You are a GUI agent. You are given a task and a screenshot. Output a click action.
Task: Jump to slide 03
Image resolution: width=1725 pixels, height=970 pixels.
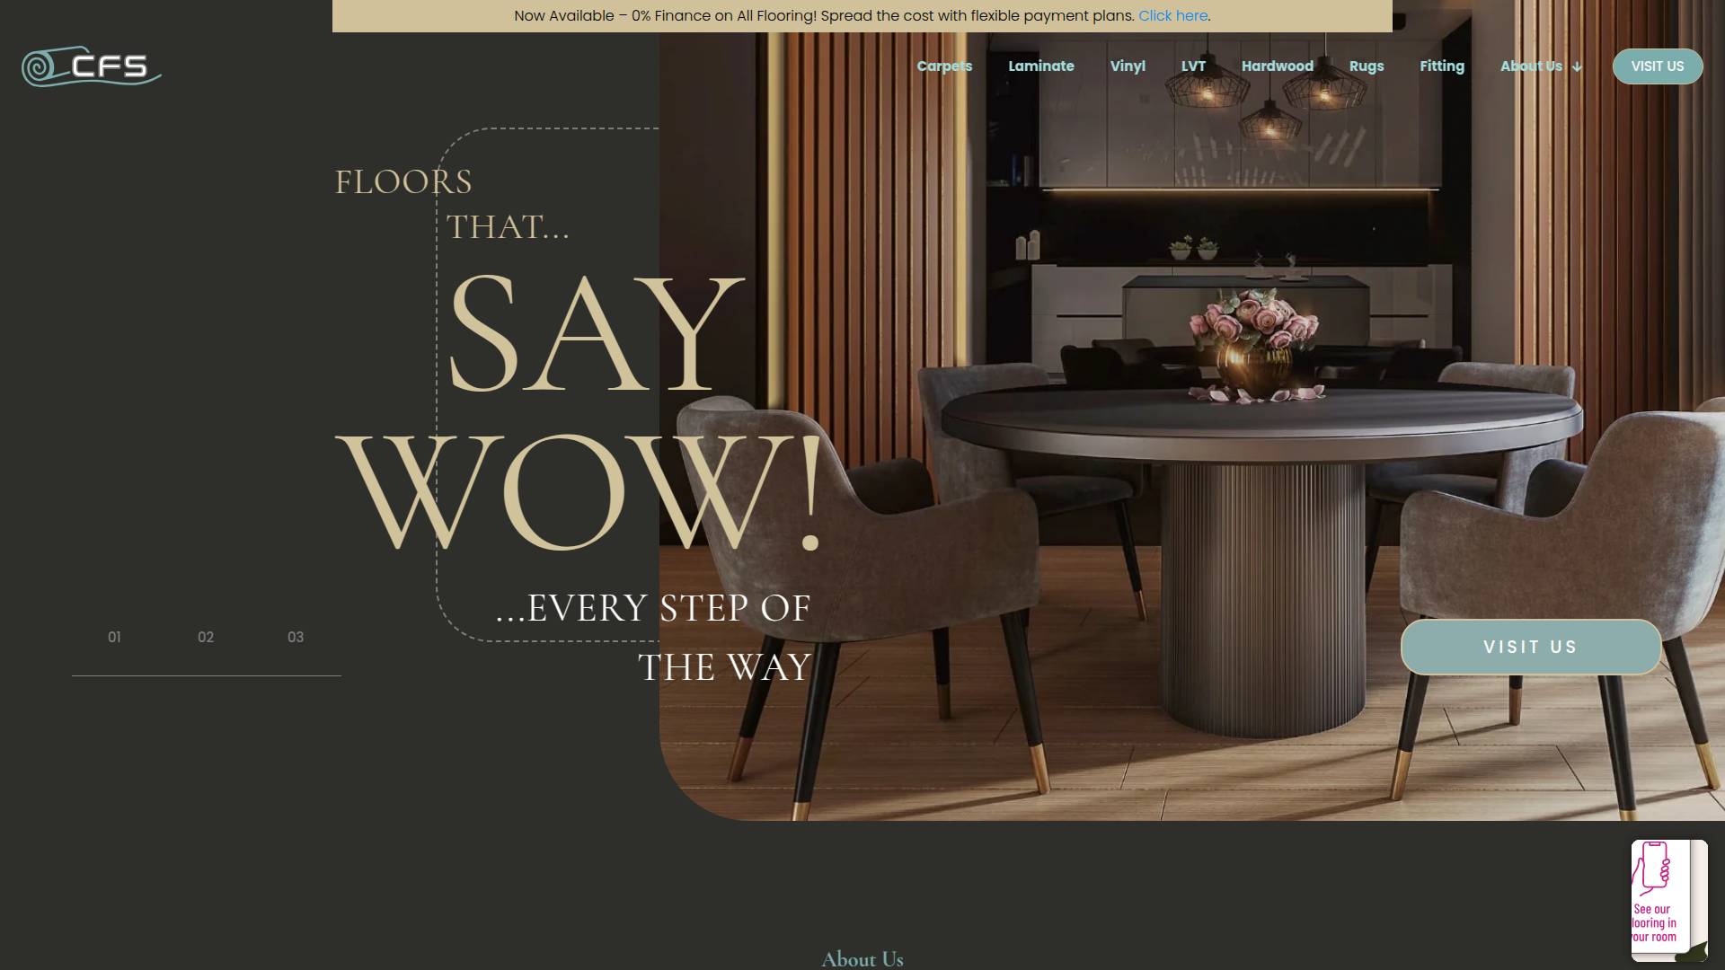point(296,637)
